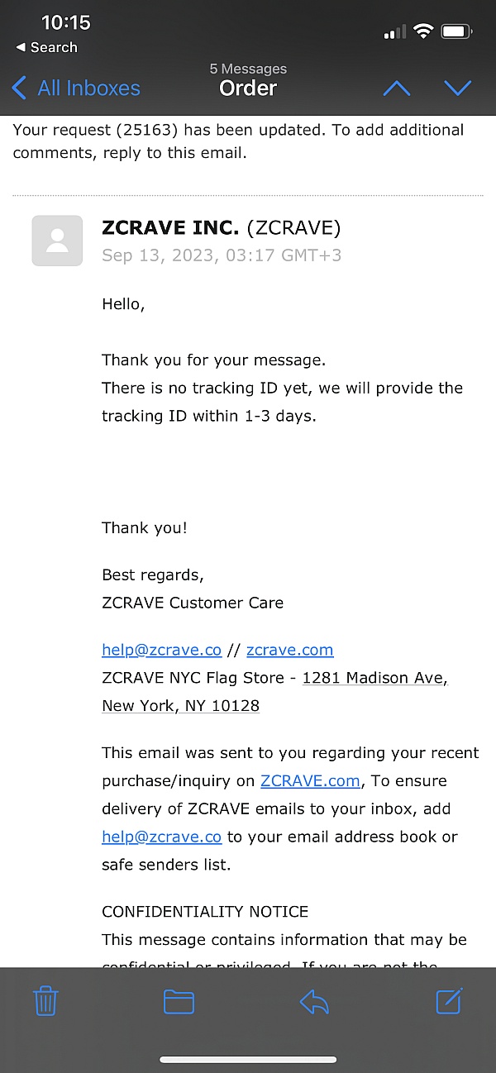Tap the home indicator bar at bottom

248,1060
